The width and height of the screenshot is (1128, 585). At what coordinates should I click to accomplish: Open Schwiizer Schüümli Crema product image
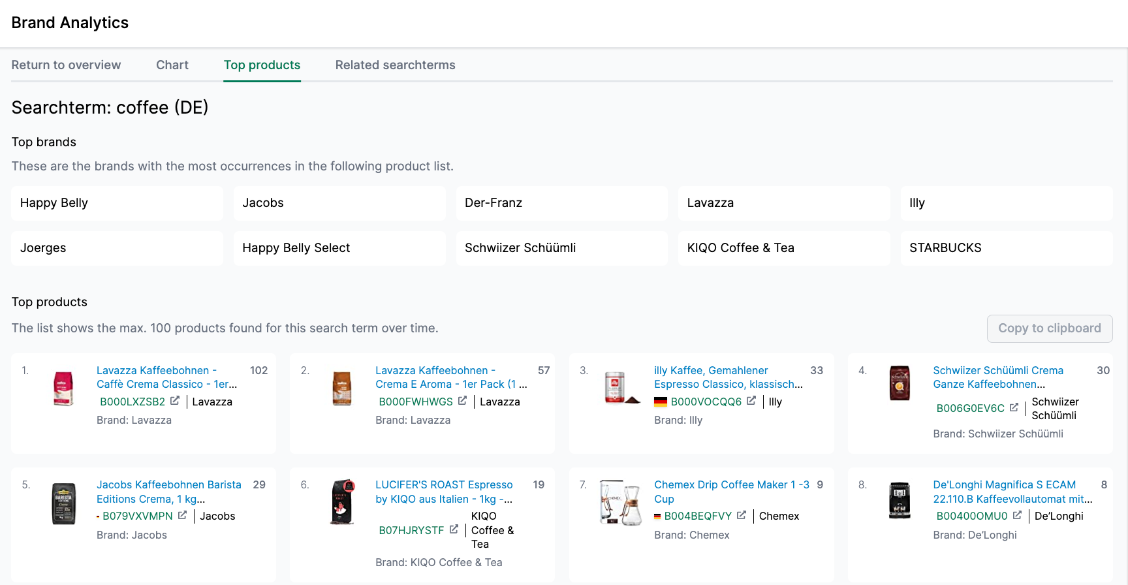900,383
